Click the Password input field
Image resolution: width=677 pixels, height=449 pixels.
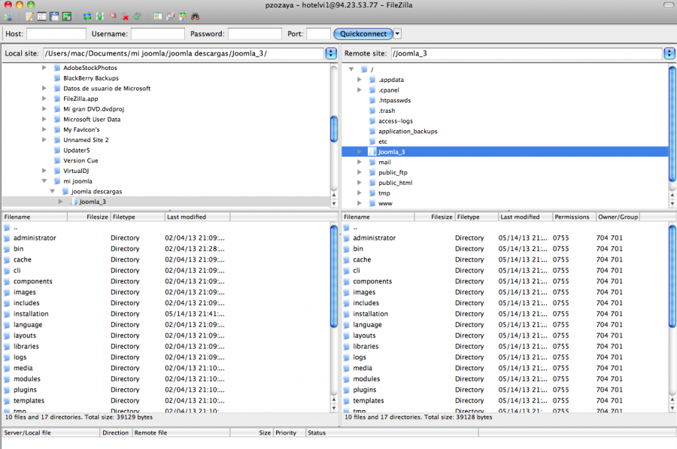coord(255,34)
